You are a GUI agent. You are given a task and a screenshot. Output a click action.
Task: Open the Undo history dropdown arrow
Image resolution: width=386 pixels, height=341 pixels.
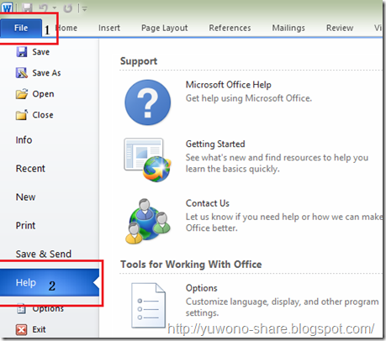pos(55,8)
